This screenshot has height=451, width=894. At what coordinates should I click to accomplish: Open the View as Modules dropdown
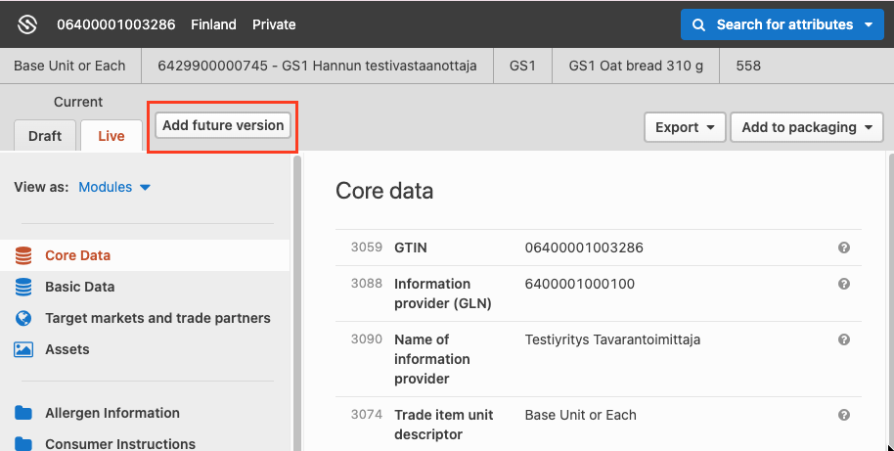(114, 187)
